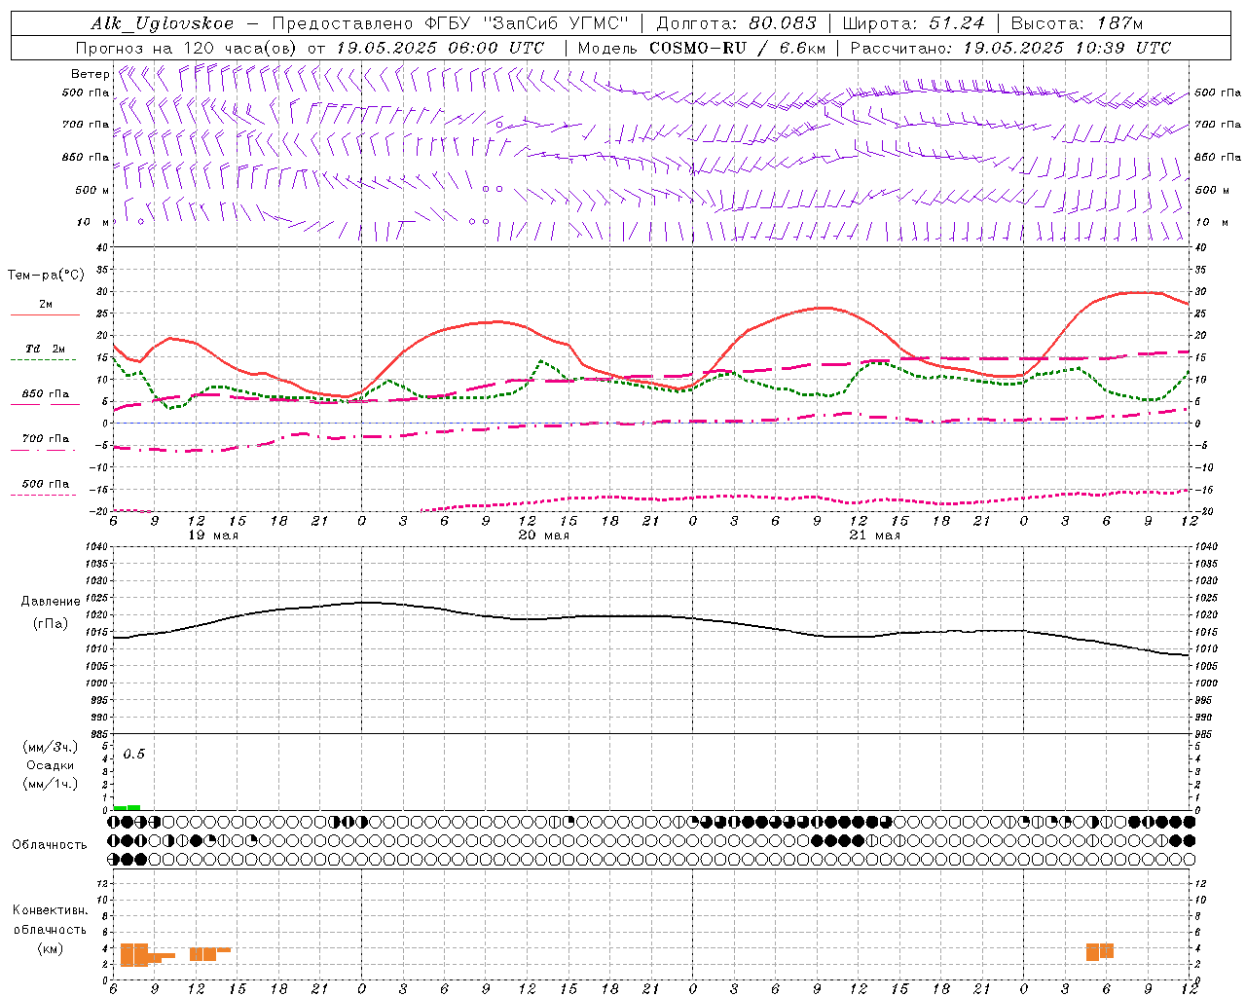Click forecast text Прогноз на 120 часа(ов)

click(x=188, y=48)
